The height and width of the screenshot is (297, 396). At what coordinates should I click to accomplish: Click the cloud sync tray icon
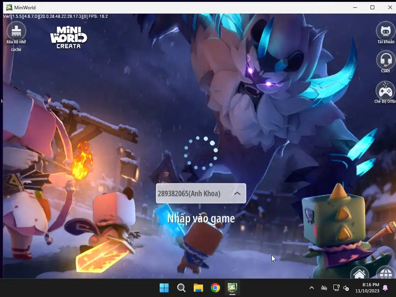point(324,288)
